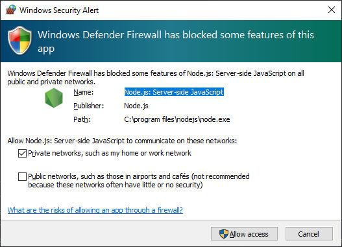Click the Path label
This screenshot has height=247, width=342.
[x=82, y=119]
